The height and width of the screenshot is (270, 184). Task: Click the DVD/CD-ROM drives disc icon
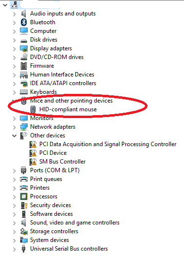(x=24, y=57)
